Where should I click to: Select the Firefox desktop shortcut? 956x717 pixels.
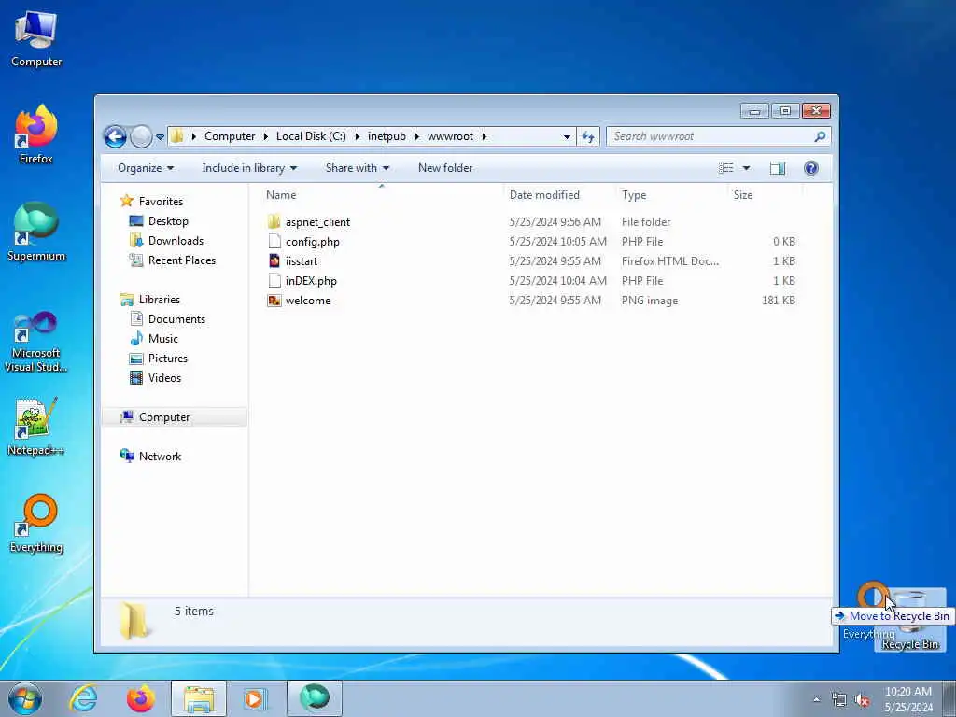tap(36, 134)
